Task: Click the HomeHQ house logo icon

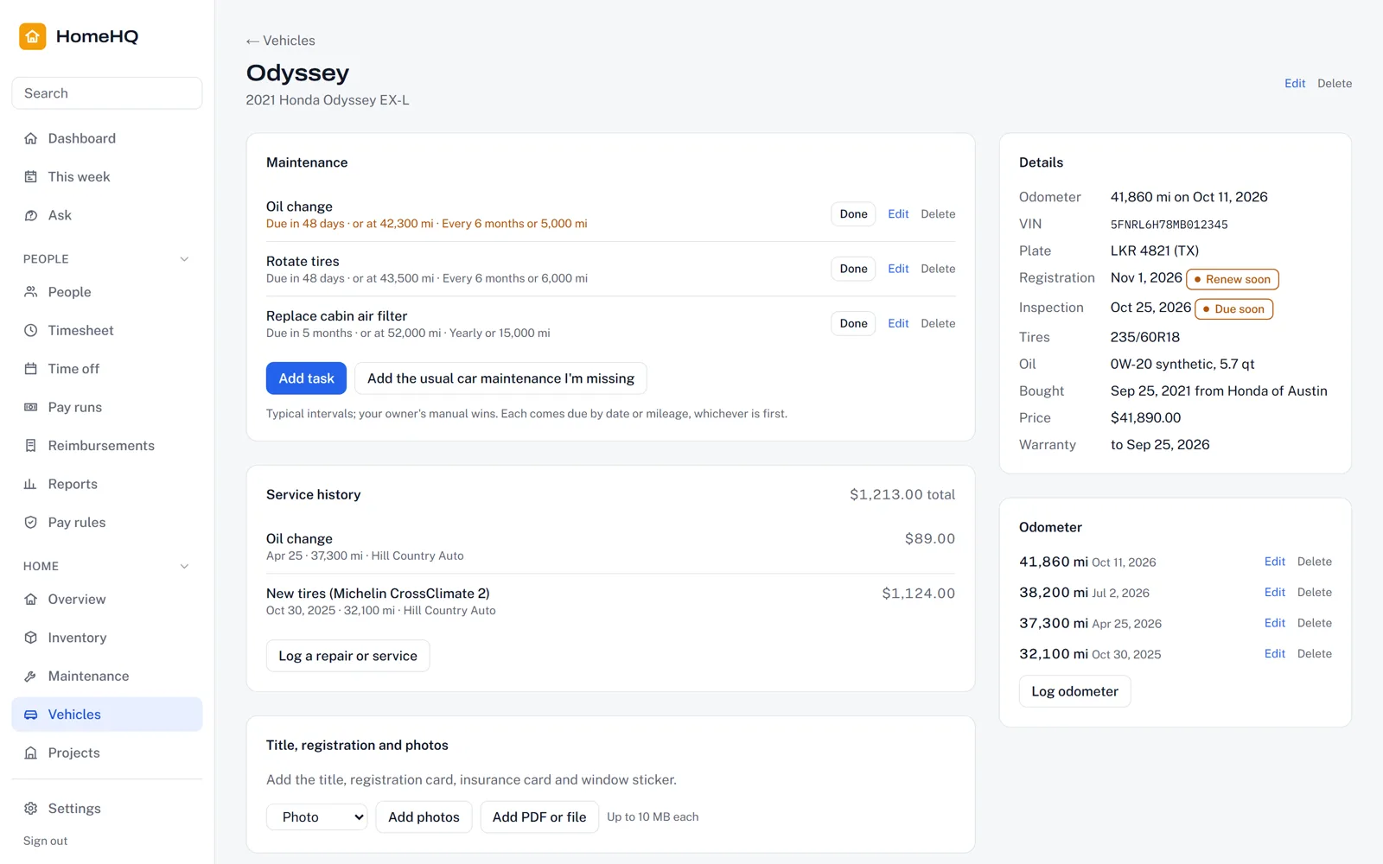Action: click(x=33, y=36)
